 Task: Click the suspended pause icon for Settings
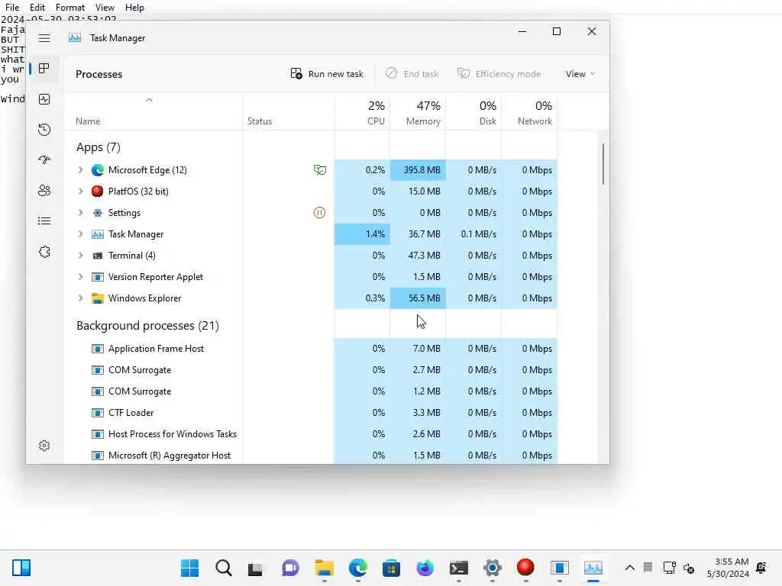[x=319, y=213]
